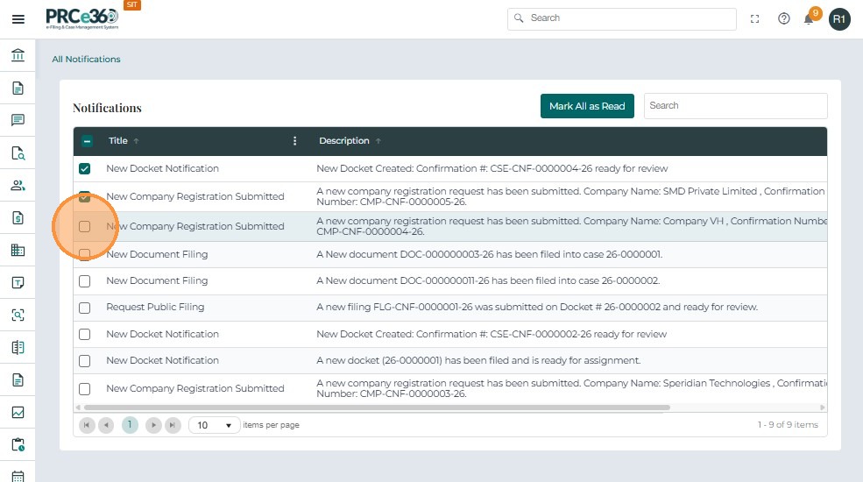Image resolution: width=863 pixels, height=482 pixels.
Task: Open the R1 user profile avatar menu
Action: point(839,18)
